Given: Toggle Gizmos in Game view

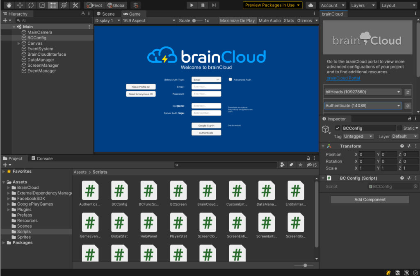Looking at the screenshot, I should point(305,20).
